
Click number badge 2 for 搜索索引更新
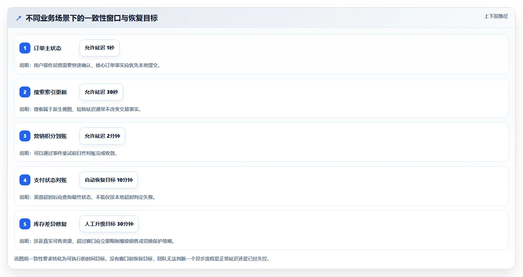pos(25,92)
